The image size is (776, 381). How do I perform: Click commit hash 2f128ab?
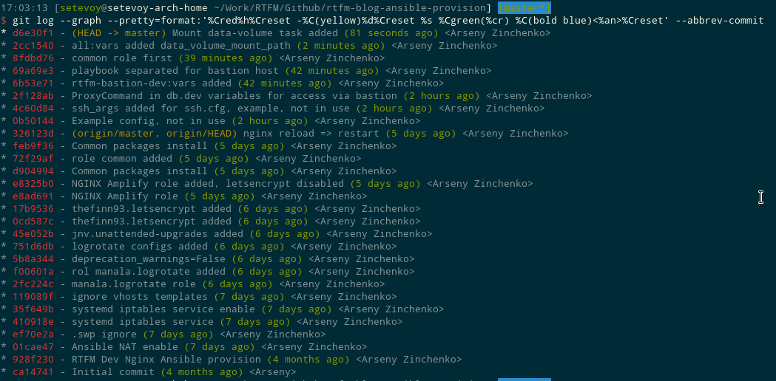pos(33,96)
